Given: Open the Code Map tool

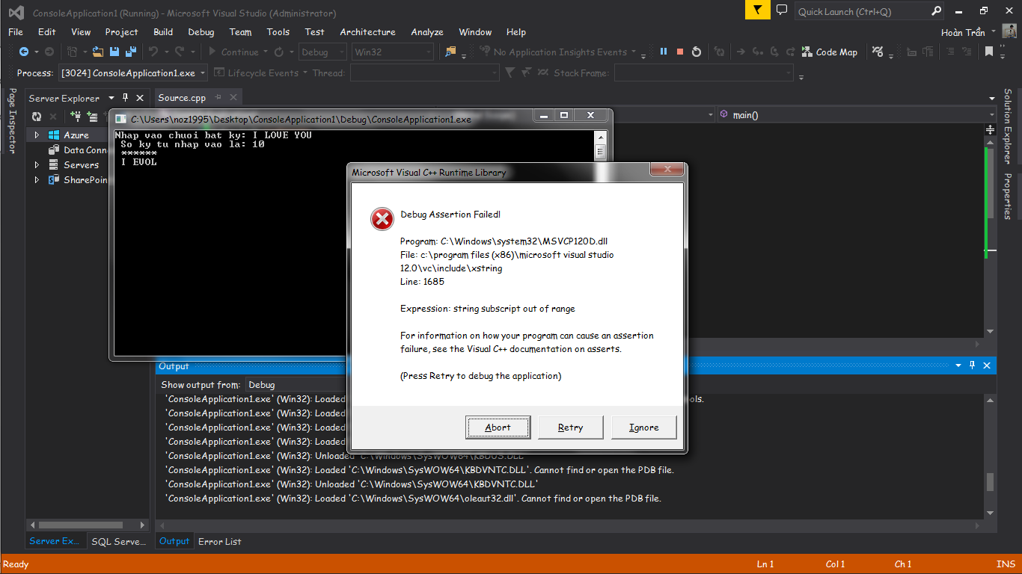Looking at the screenshot, I should (x=829, y=52).
